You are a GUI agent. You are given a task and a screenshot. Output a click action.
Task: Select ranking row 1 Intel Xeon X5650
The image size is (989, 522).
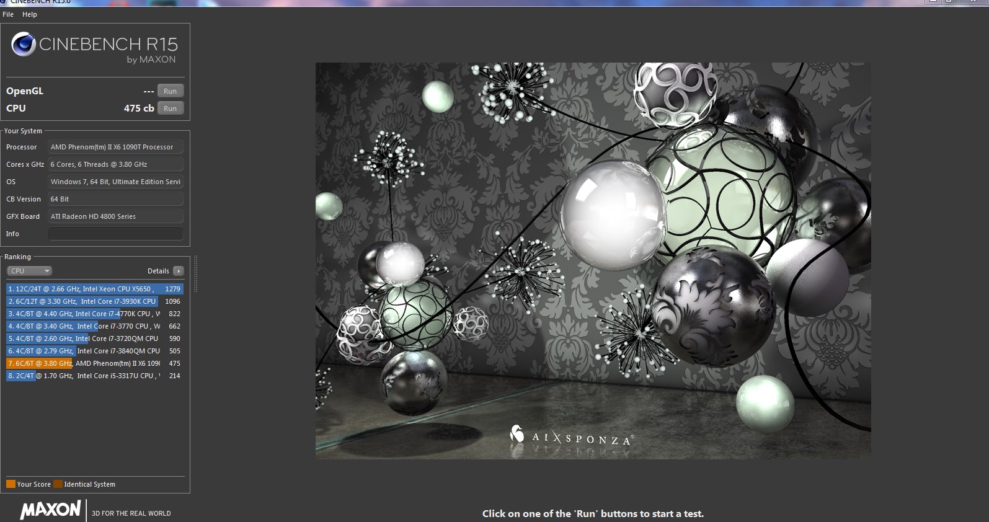pos(95,289)
